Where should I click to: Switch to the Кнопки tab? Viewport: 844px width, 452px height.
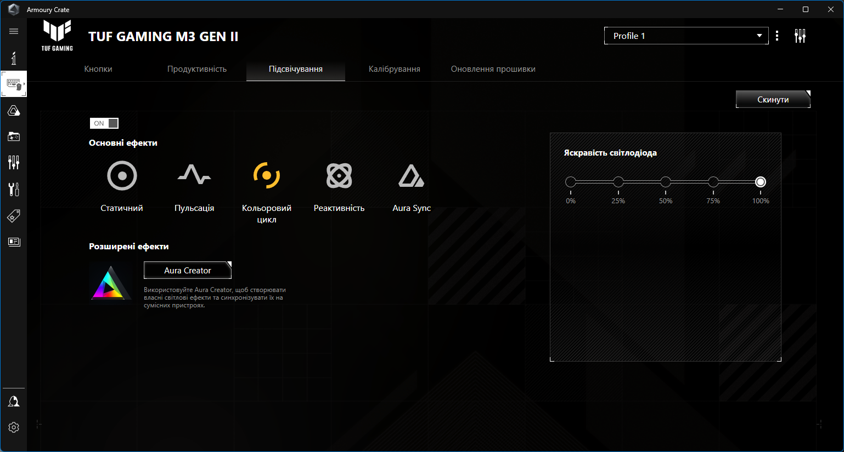pyautogui.click(x=98, y=69)
